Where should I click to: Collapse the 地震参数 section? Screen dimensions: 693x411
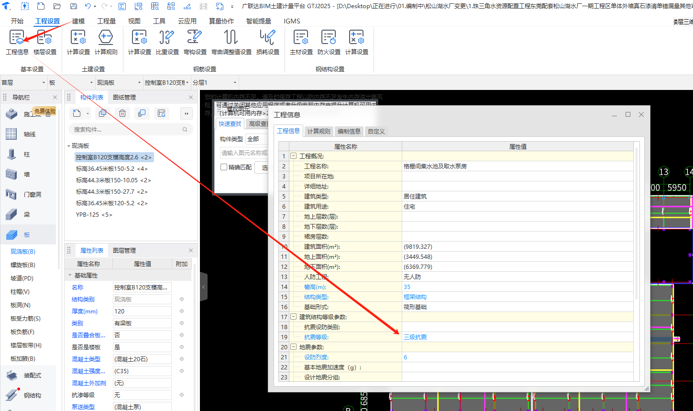tap(293, 347)
